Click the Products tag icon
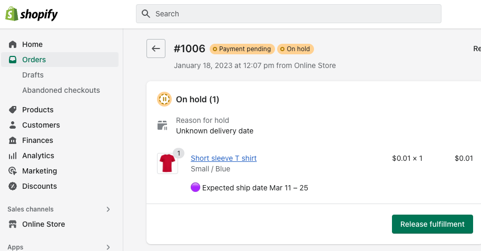Image resolution: width=481 pixels, height=251 pixels. click(13, 110)
